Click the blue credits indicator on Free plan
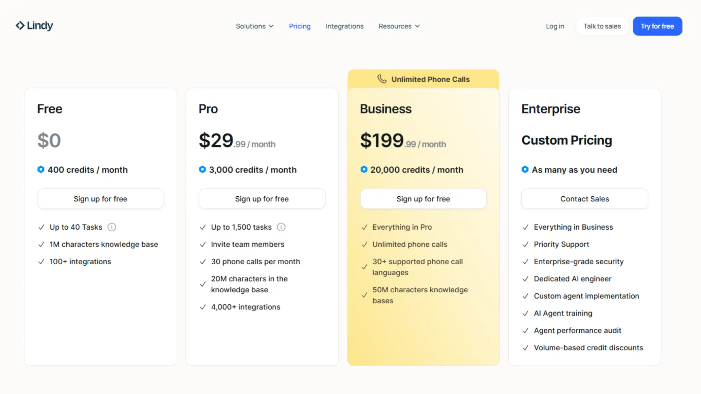 point(41,169)
